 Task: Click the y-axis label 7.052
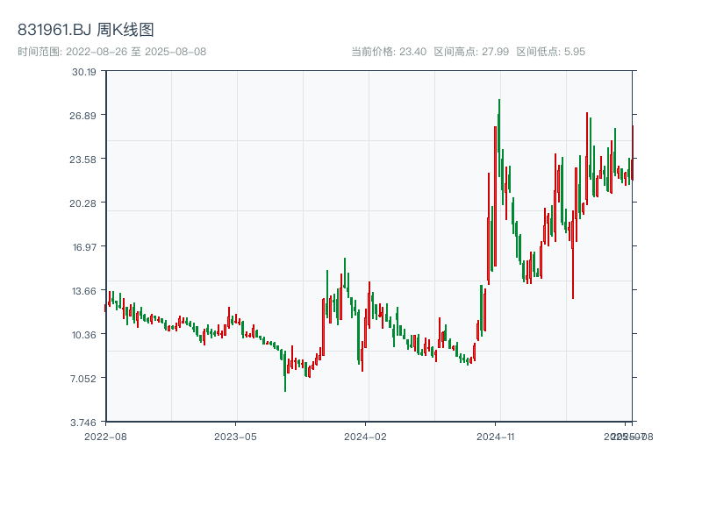[83, 379]
